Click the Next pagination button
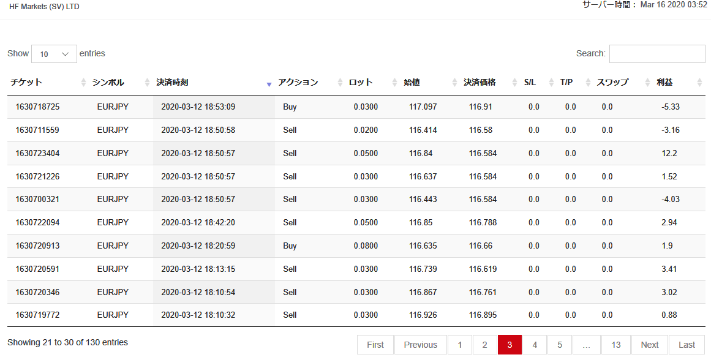This screenshot has height=360, width=711. pyautogui.click(x=649, y=345)
